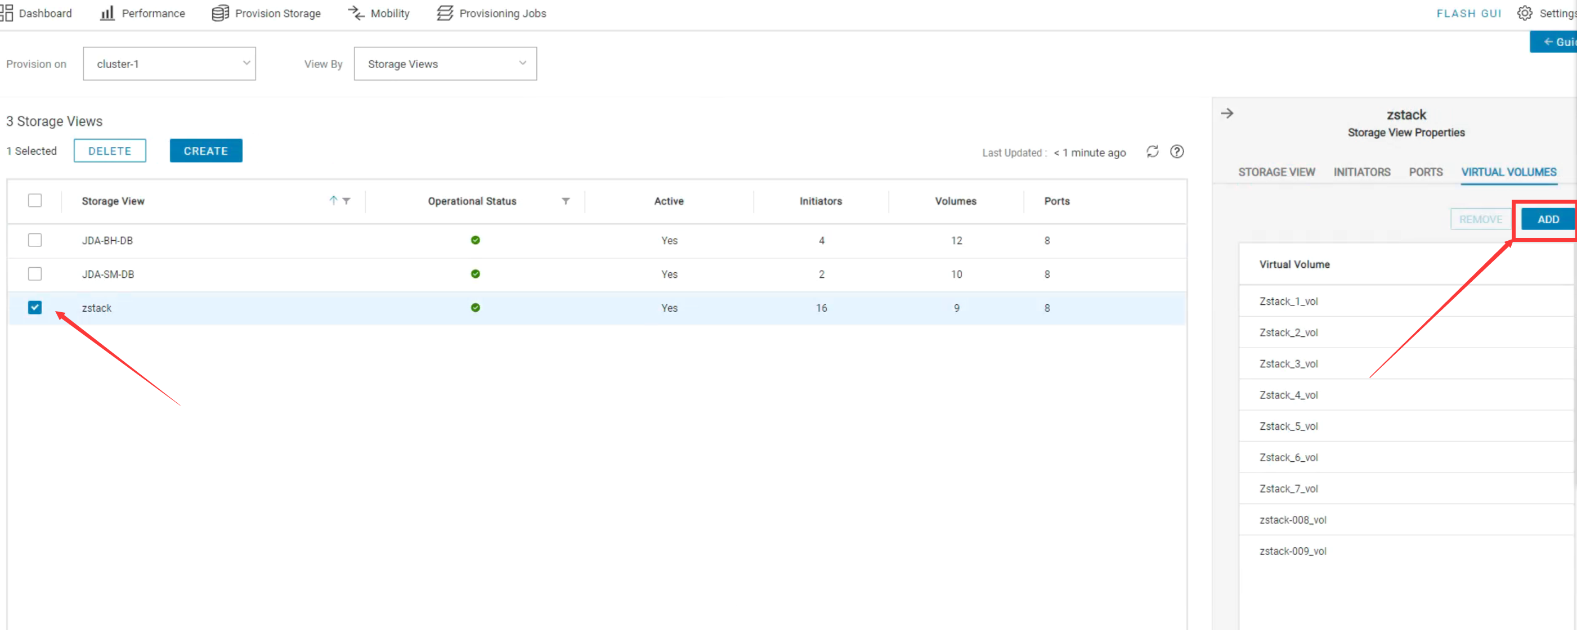
Task: Open the Performance bar chart icon
Action: 107,13
